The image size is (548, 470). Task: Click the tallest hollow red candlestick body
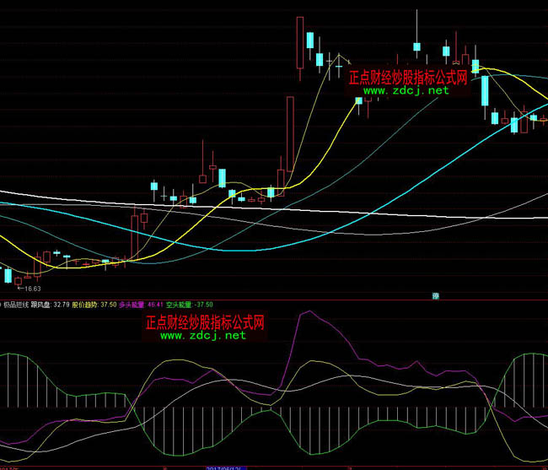click(x=291, y=135)
